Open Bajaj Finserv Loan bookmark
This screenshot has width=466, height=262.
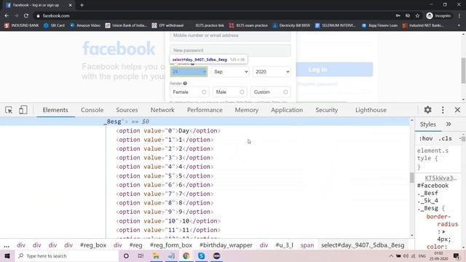coord(379,25)
